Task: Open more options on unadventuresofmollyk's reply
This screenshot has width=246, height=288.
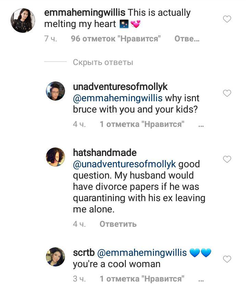Action: tap(201, 125)
